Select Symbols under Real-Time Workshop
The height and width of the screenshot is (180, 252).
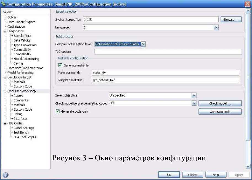coord(19,105)
